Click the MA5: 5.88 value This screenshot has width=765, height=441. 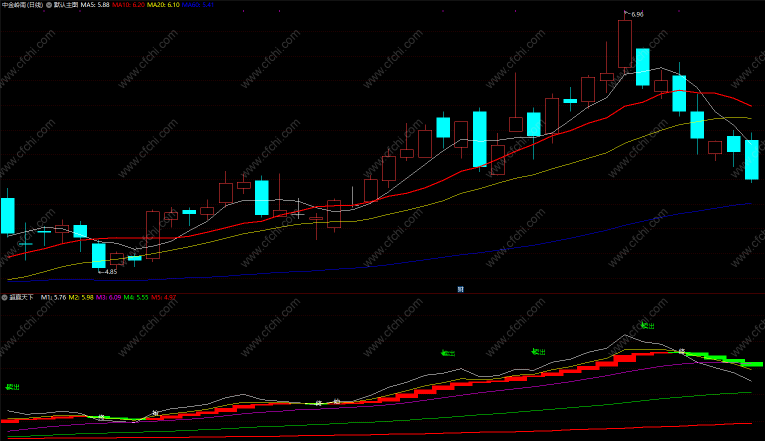[x=95, y=5]
